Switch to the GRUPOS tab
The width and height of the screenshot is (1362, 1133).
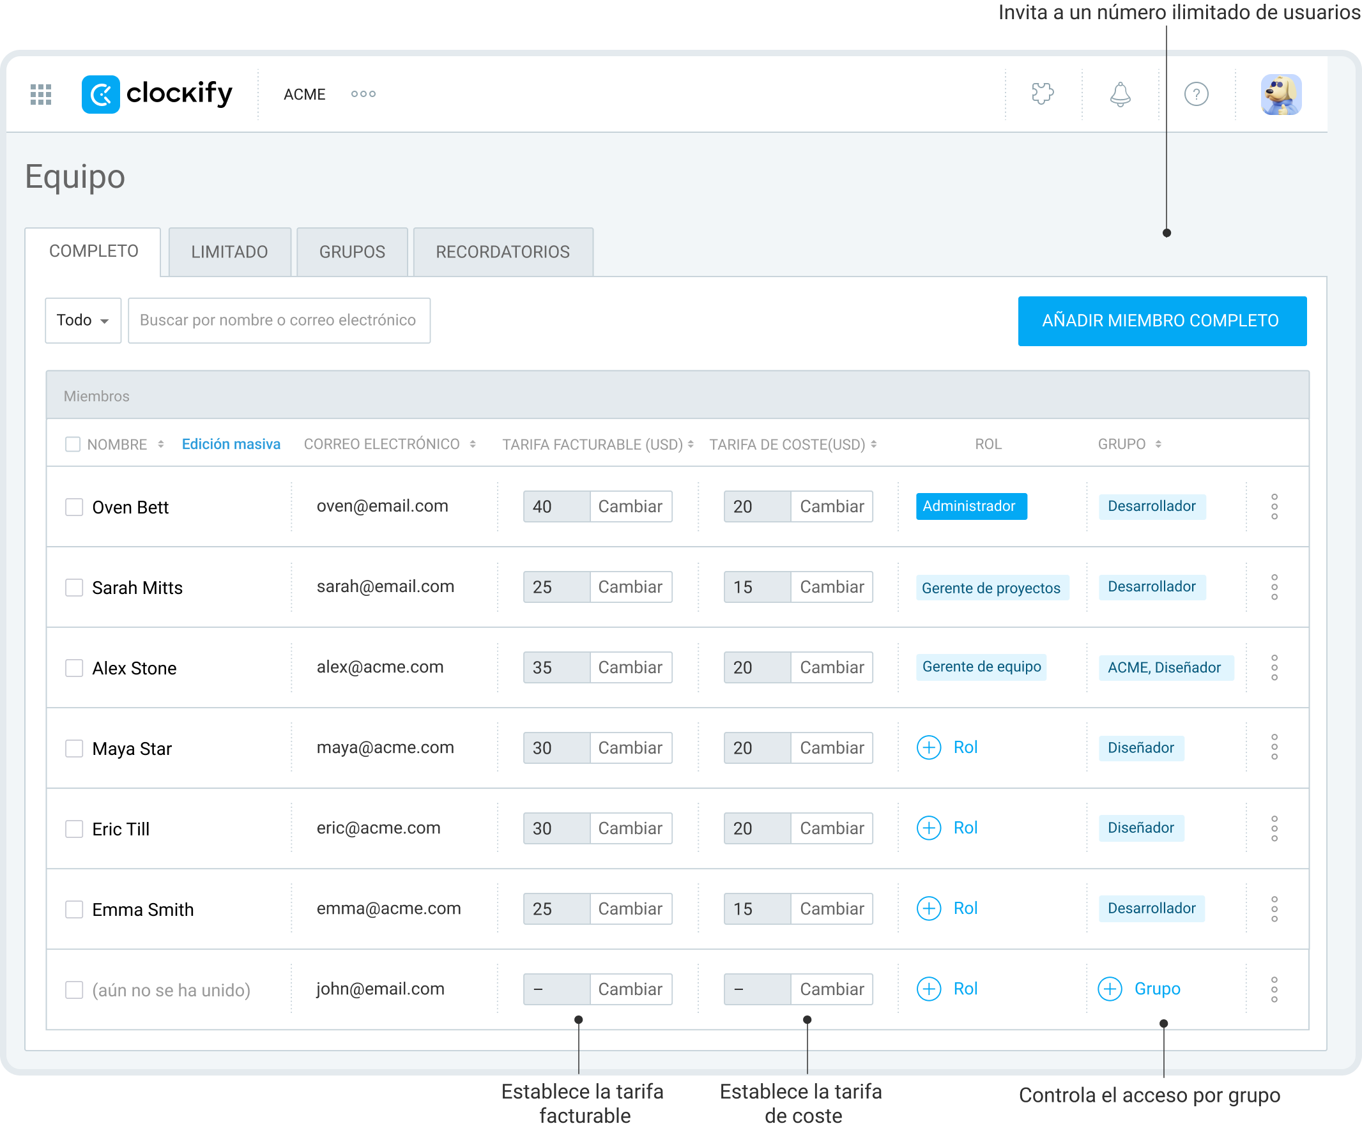click(351, 252)
